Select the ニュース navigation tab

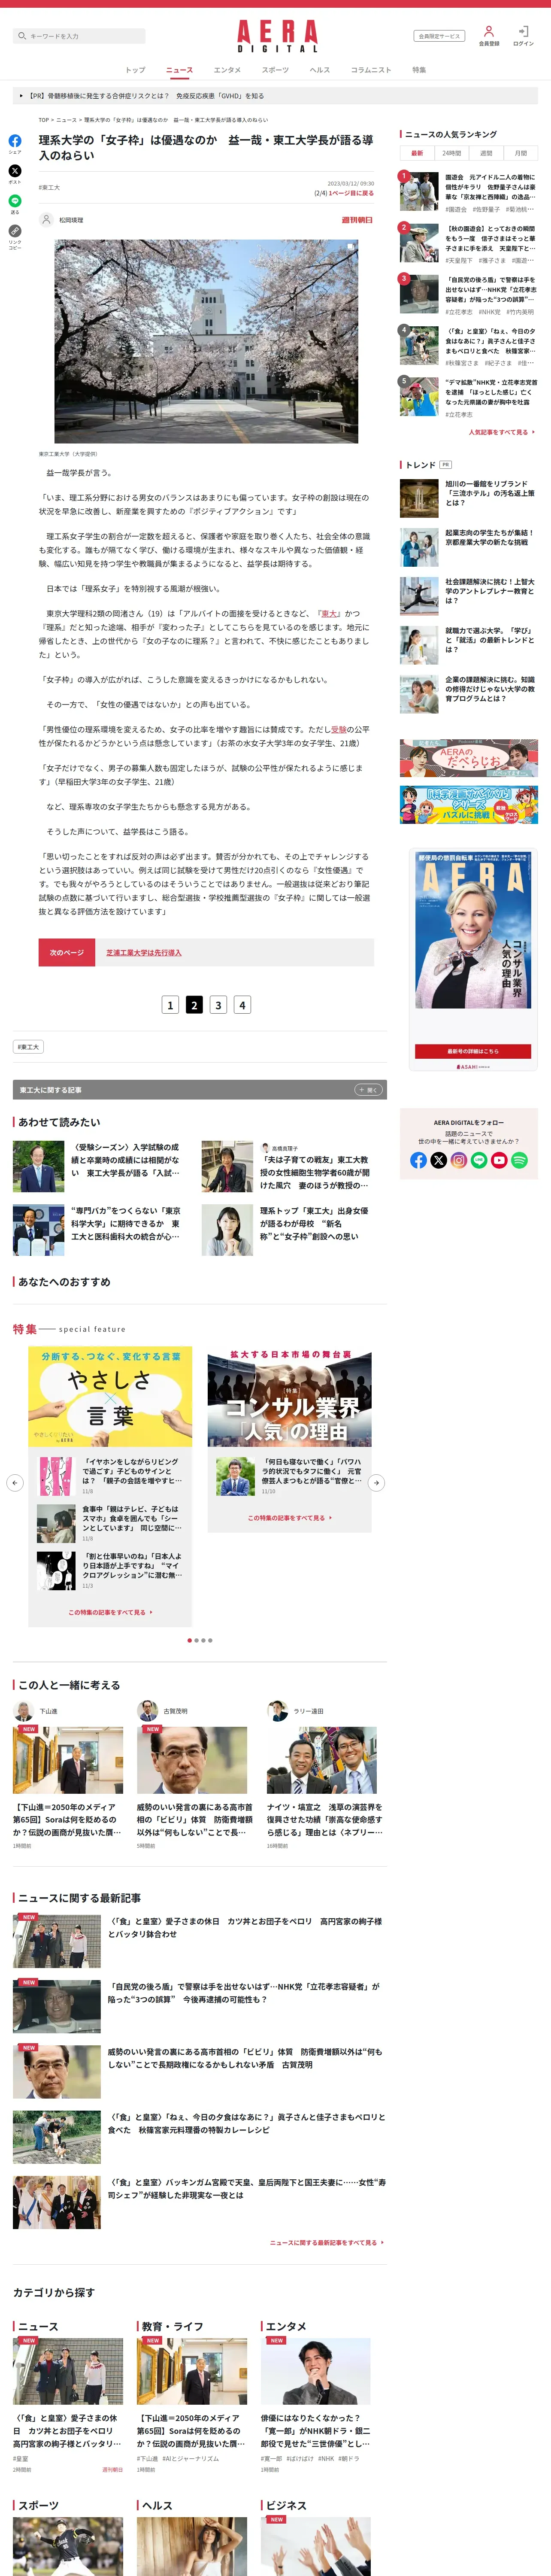[x=180, y=70]
